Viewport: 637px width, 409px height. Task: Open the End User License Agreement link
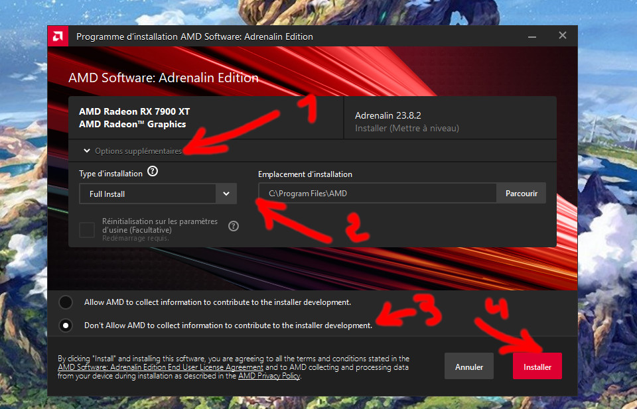(161, 367)
